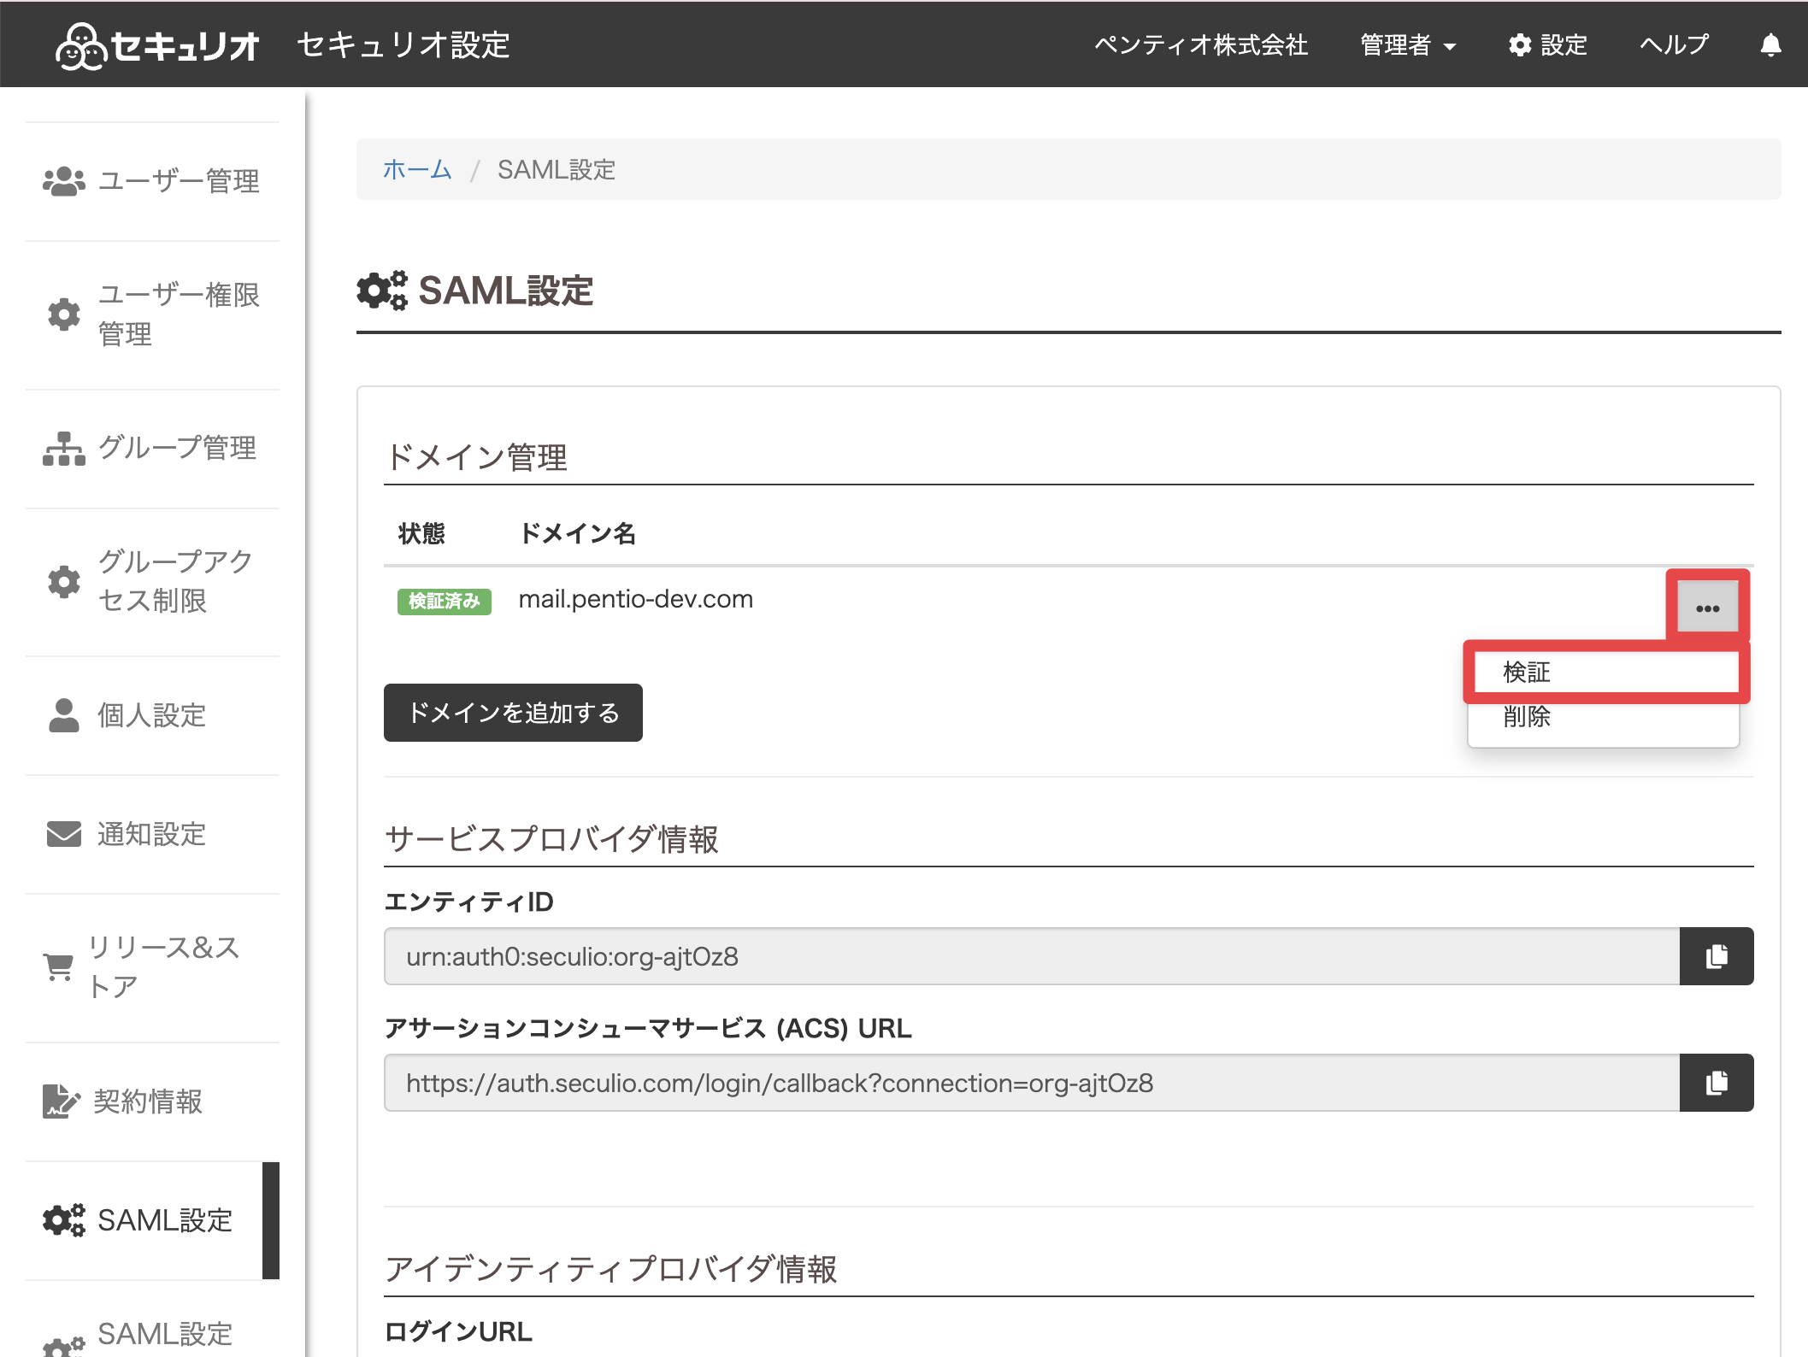Click the Seculio logo in header

156,45
